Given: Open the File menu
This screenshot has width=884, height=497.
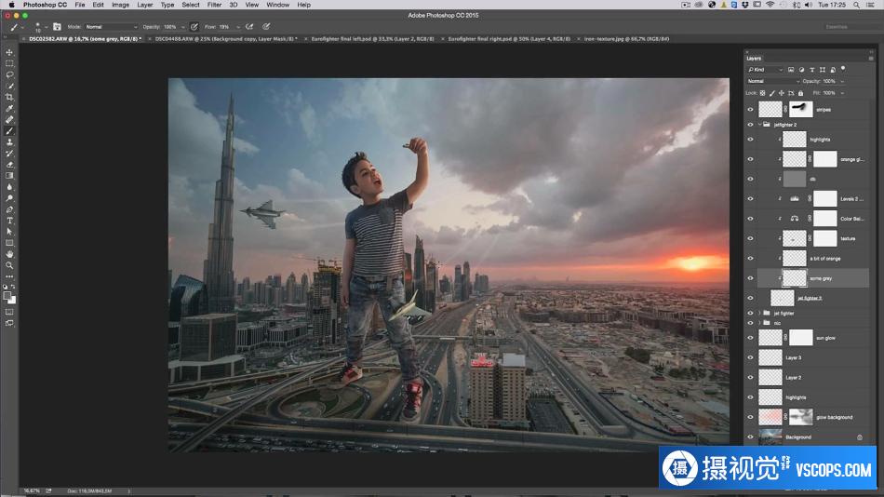Looking at the screenshot, I should [80, 5].
